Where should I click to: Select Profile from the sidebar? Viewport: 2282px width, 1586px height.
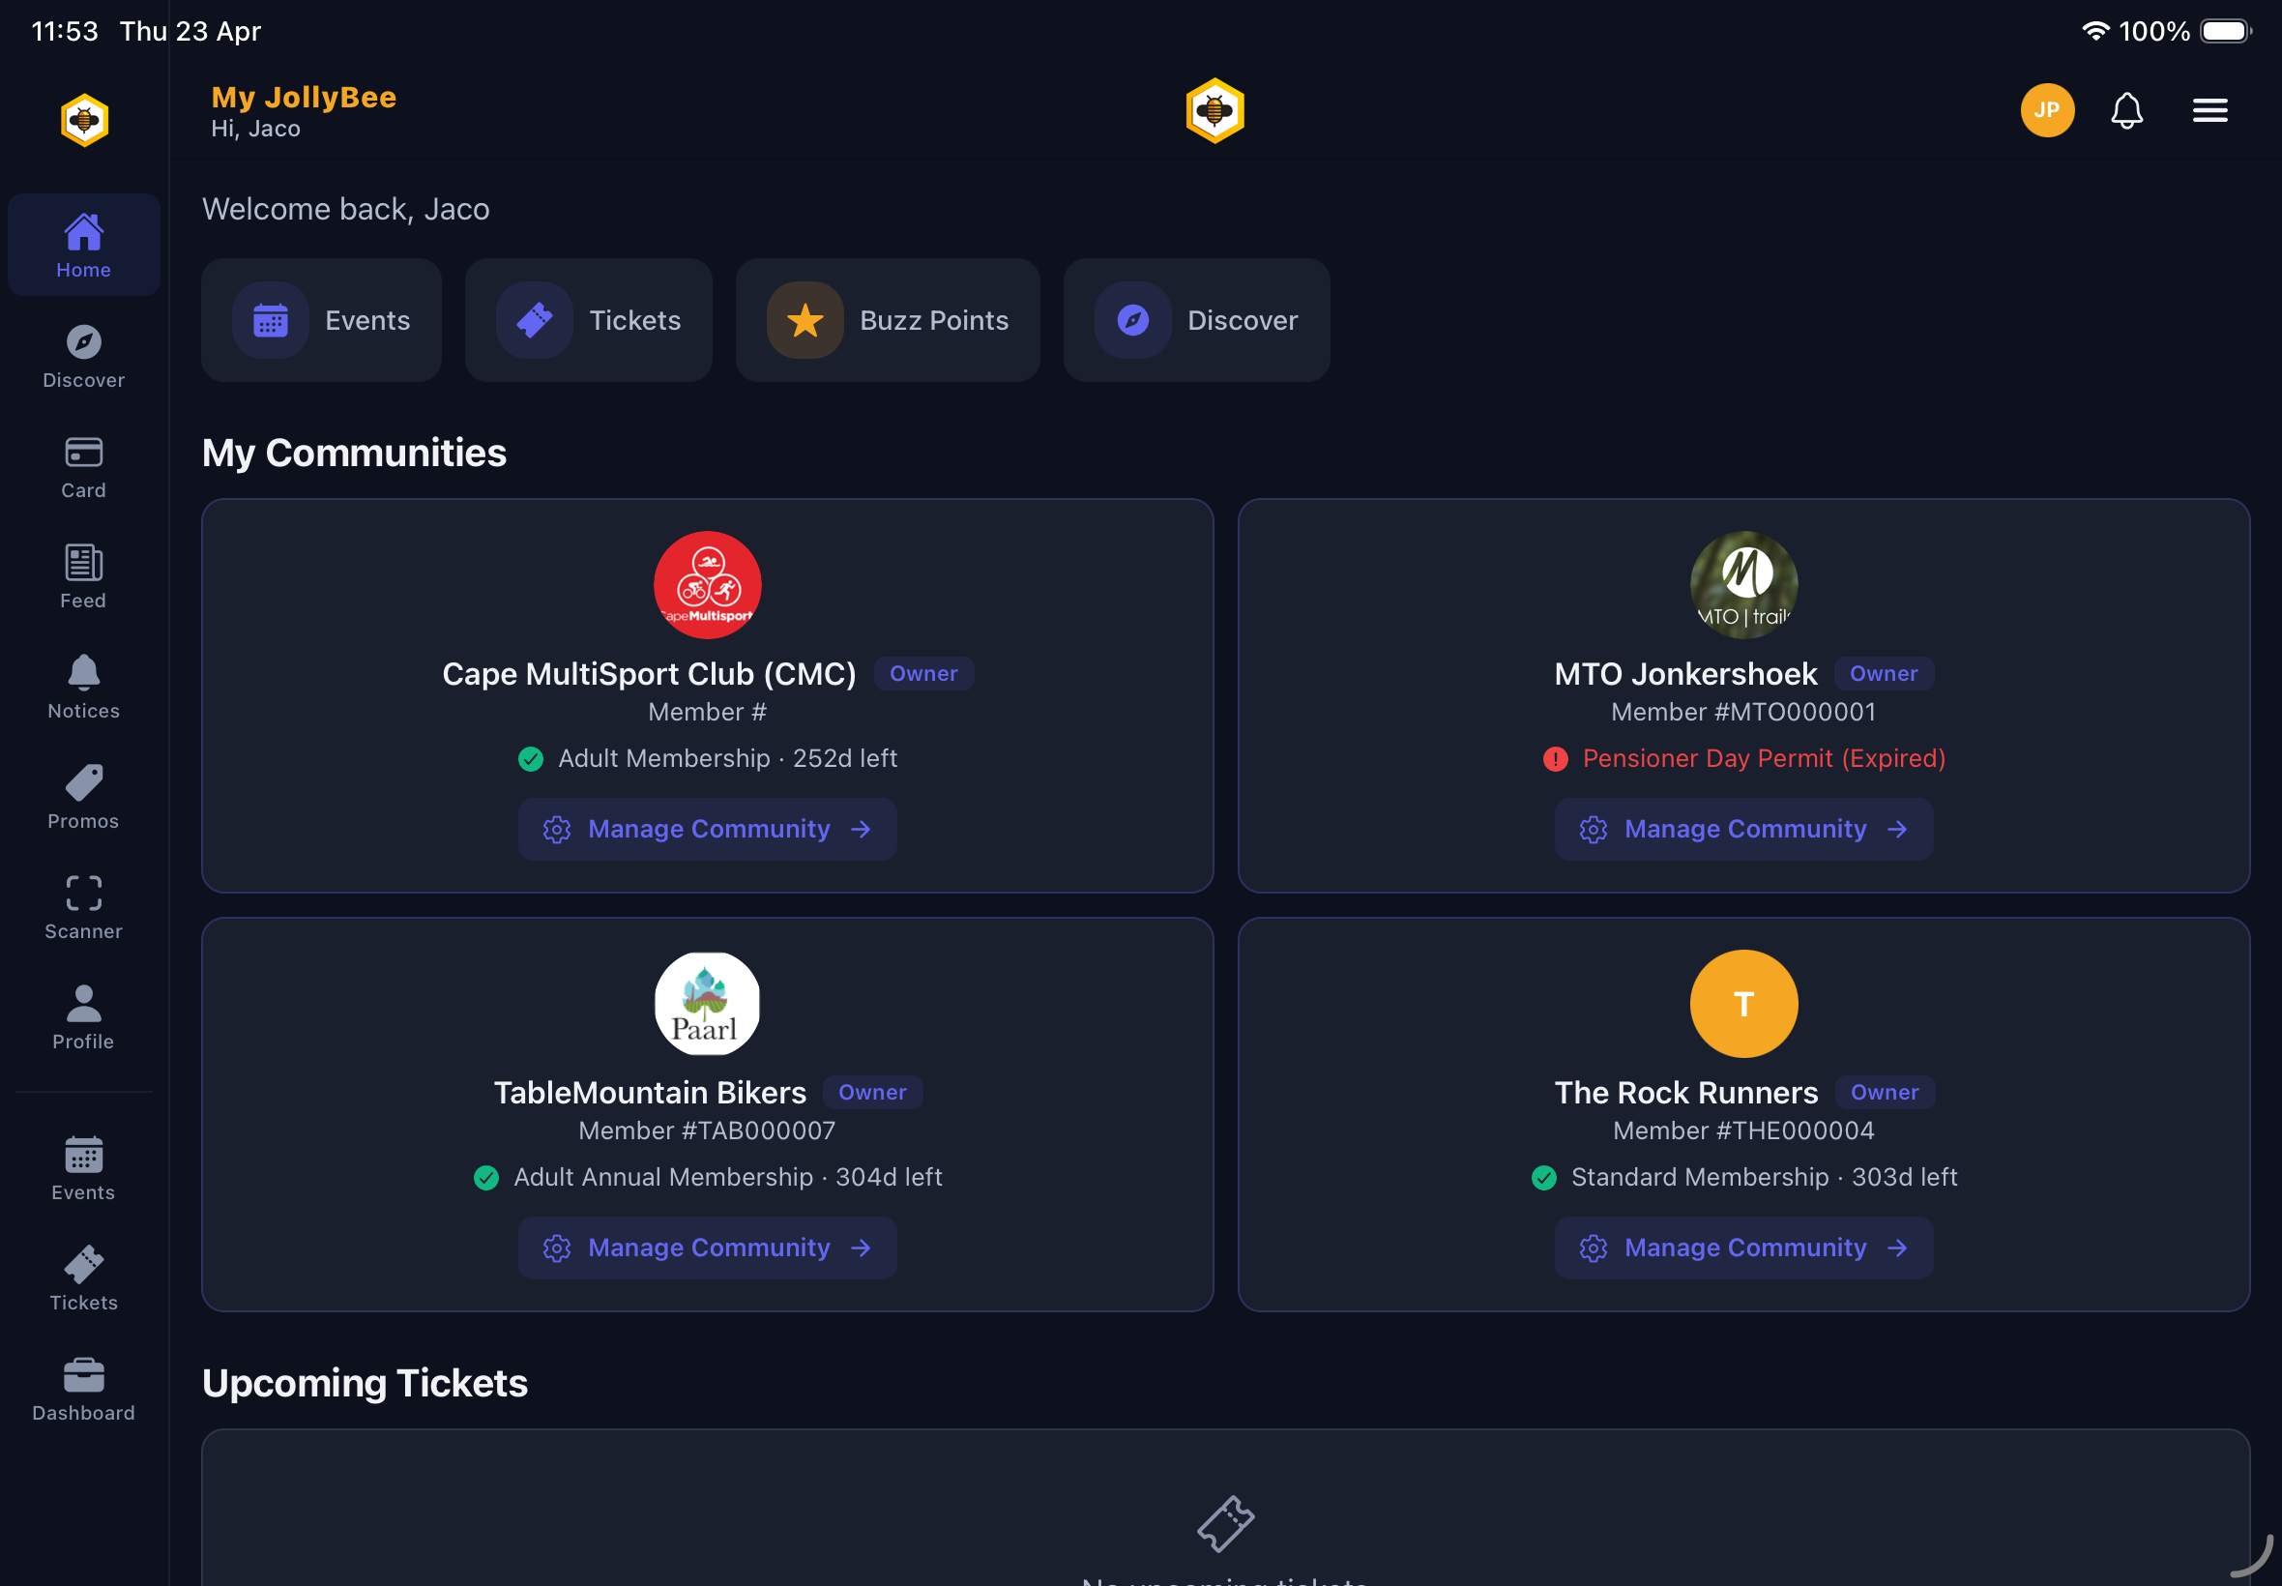[83, 1015]
